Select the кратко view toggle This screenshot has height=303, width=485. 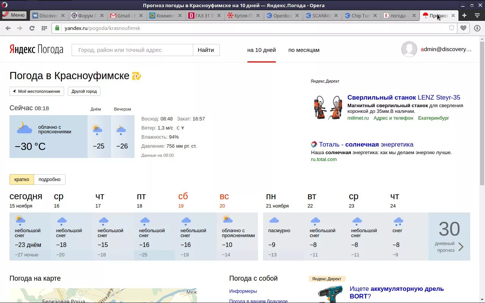pyautogui.click(x=22, y=180)
